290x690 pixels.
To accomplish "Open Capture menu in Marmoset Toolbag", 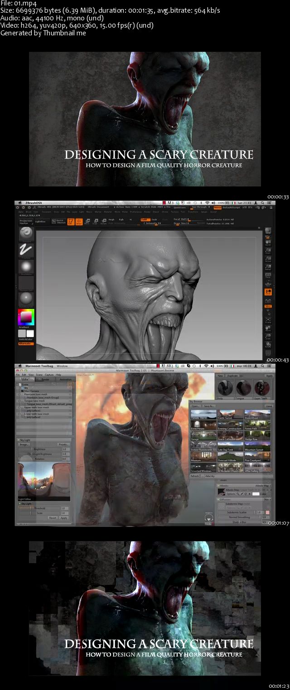I will [x=49, y=375].
